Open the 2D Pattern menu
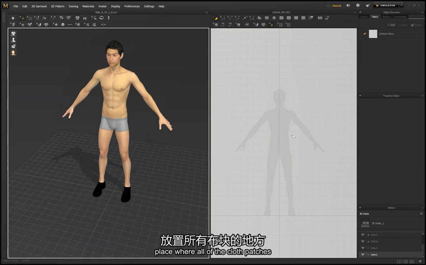Screen dimensions: 426x265 click(x=57, y=6)
